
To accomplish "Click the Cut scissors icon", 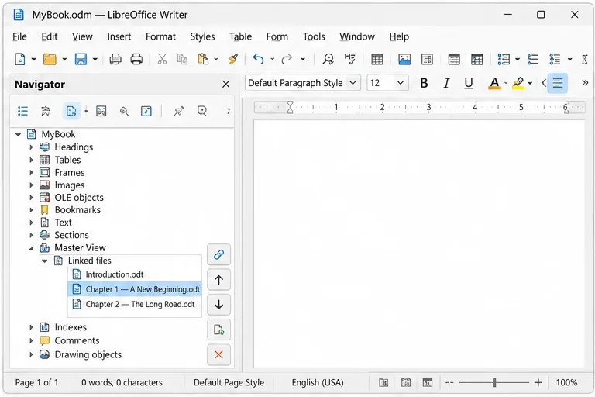I will pos(162,59).
